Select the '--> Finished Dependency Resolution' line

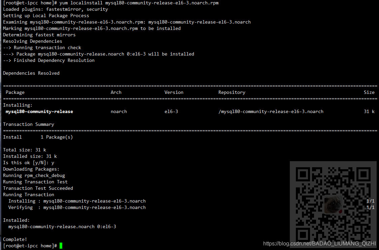click(48, 60)
